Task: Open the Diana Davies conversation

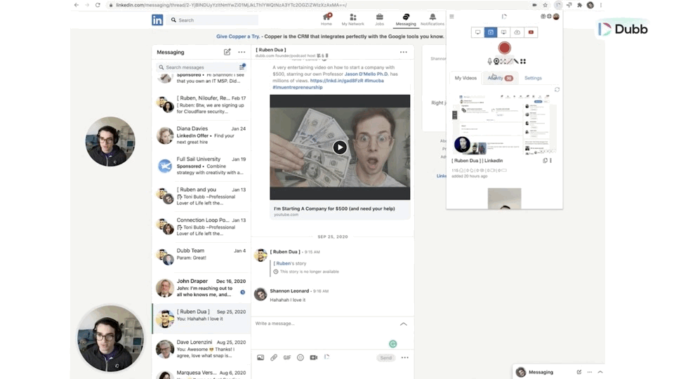Action: (201, 135)
